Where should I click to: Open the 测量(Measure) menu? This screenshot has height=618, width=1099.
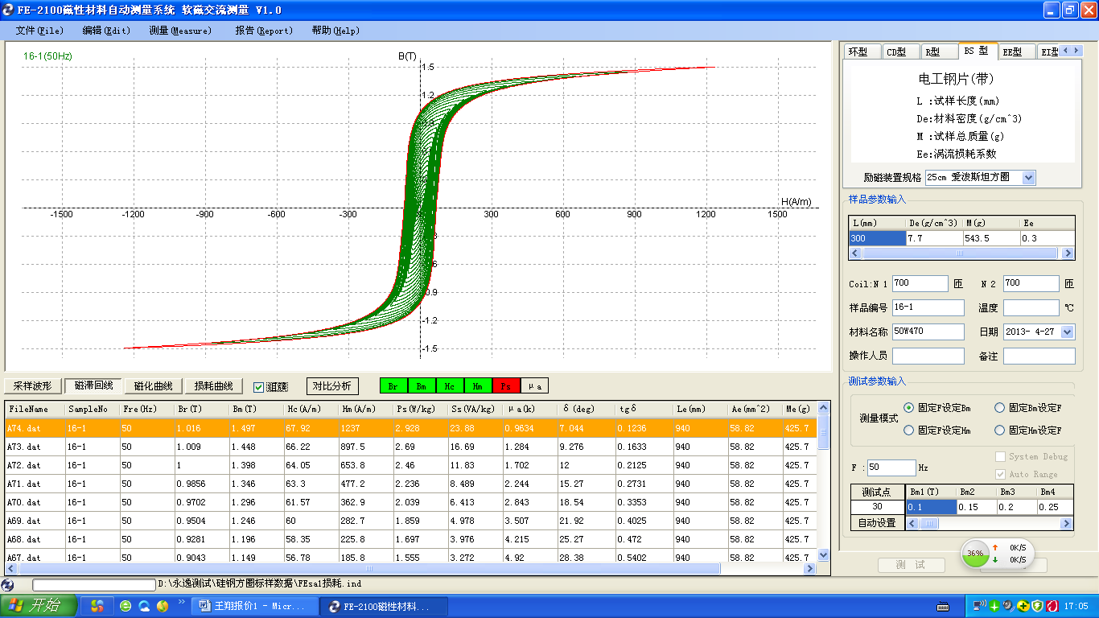(x=180, y=31)
